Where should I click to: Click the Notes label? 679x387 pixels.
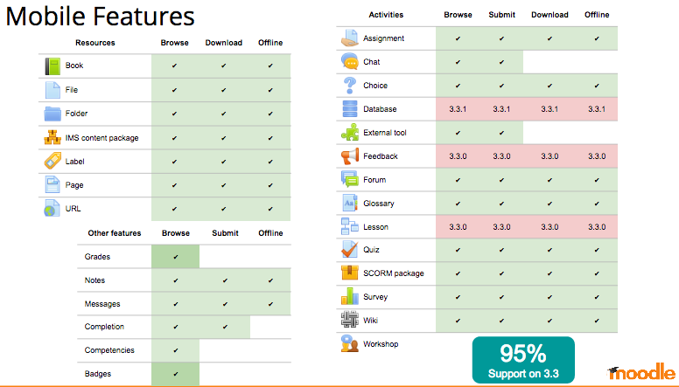(x=94, y=280)
